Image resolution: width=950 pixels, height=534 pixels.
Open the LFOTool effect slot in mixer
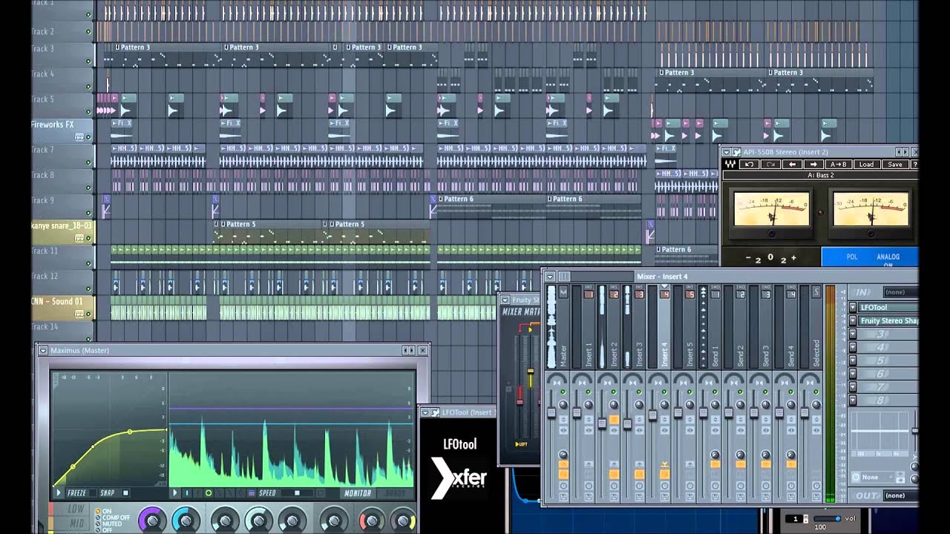888,307
